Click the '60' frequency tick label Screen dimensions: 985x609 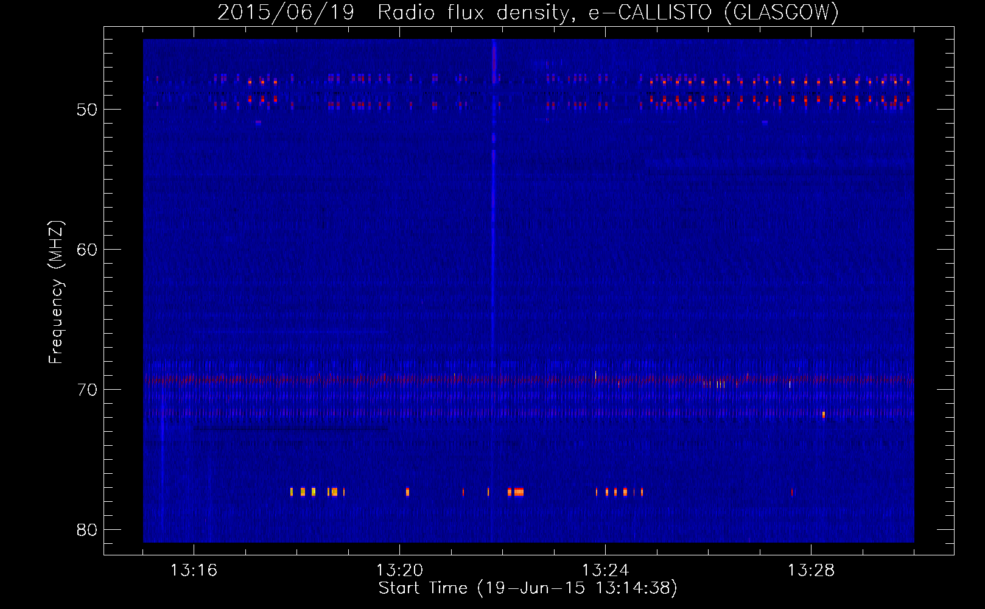(87, 250)
